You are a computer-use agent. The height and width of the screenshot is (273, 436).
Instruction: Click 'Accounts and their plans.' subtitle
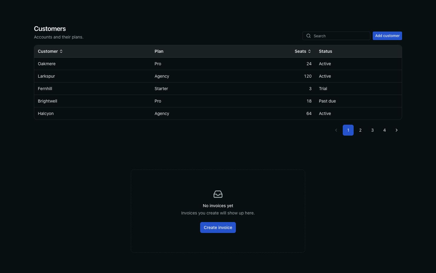coord(59,37)
